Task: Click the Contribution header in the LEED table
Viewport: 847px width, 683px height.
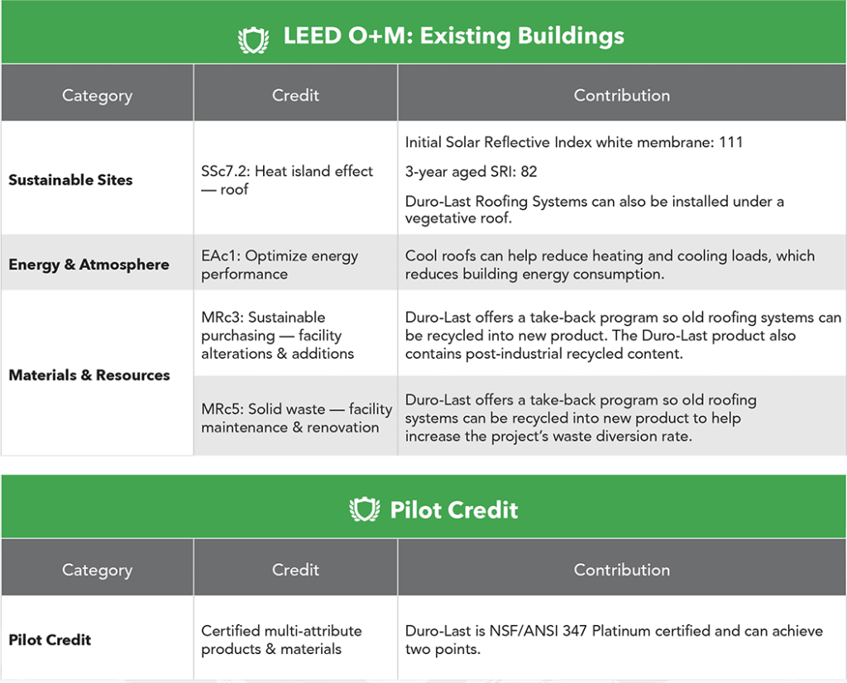Action: [621, 95]
